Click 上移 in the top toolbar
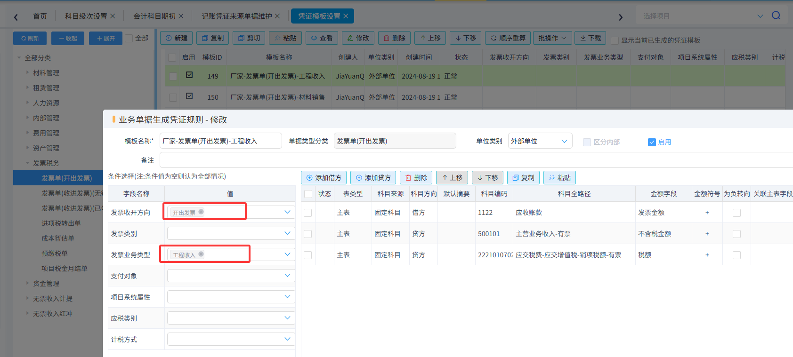The image size is (793, 357). click(430, 38)
